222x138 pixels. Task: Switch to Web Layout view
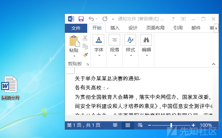(x=140, y=125)
